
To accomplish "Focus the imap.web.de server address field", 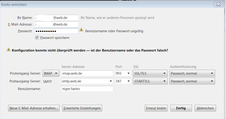I will pos(87,73).
